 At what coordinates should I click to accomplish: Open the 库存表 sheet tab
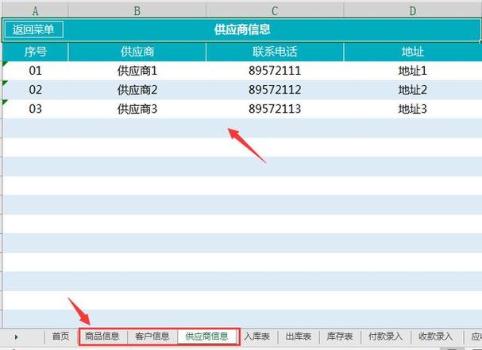(x=340, y=336)
